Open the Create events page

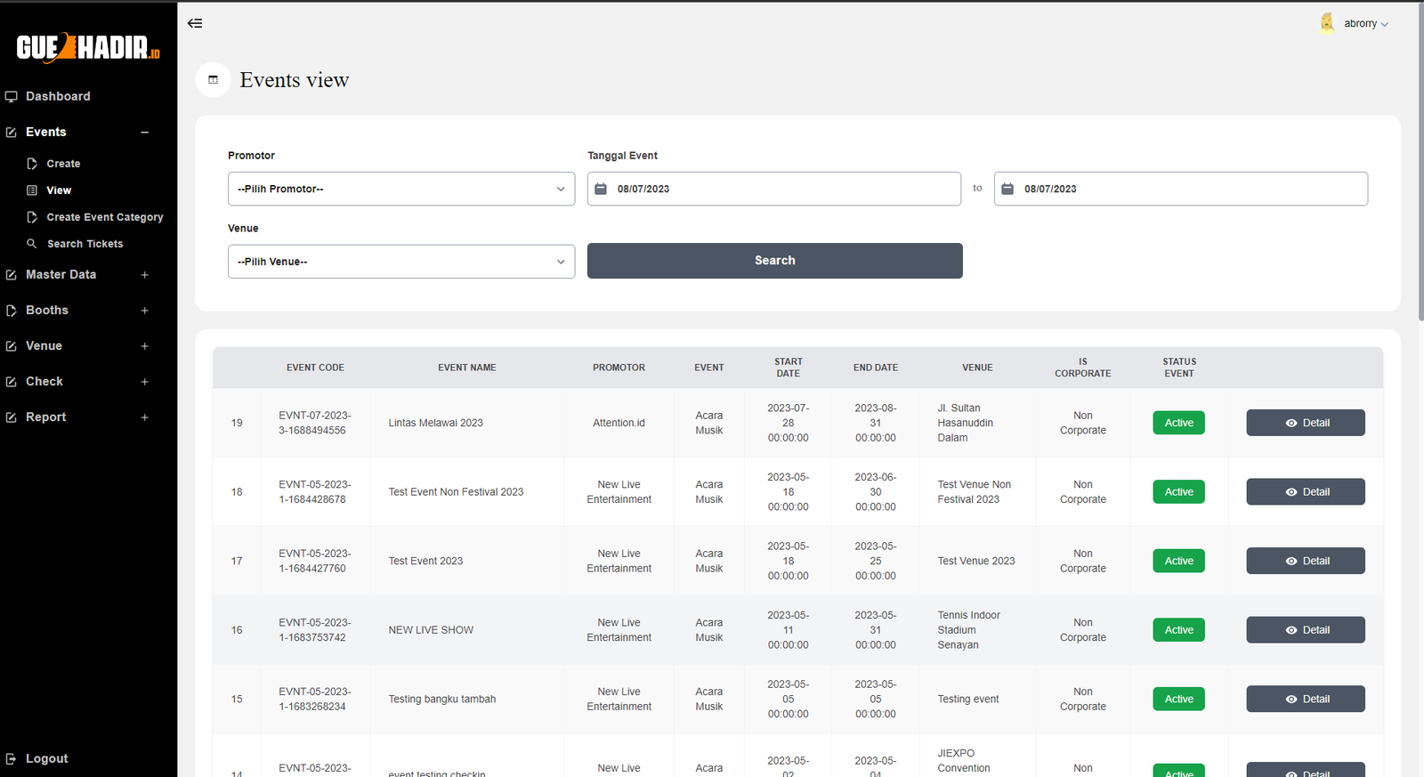(x=63, y=164)
